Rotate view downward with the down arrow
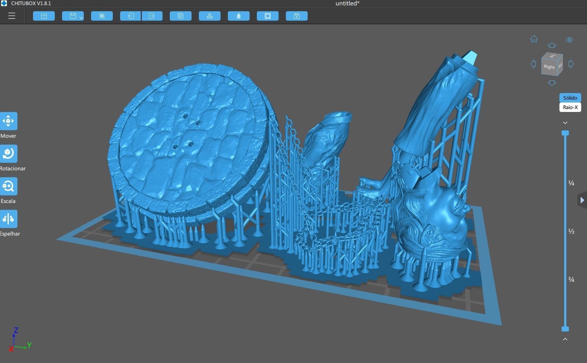The width and height of the screenshot is (587, 363). [552, 83]
